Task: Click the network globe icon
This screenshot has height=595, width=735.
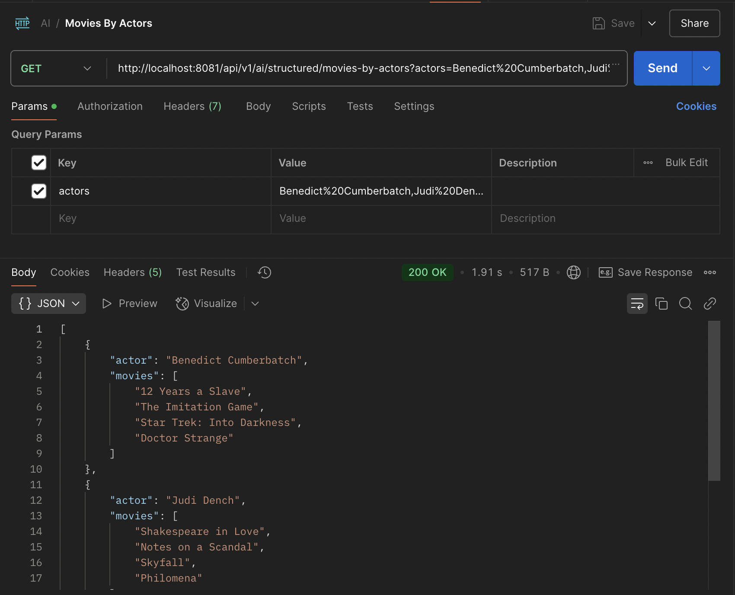Action: point(574,272)
